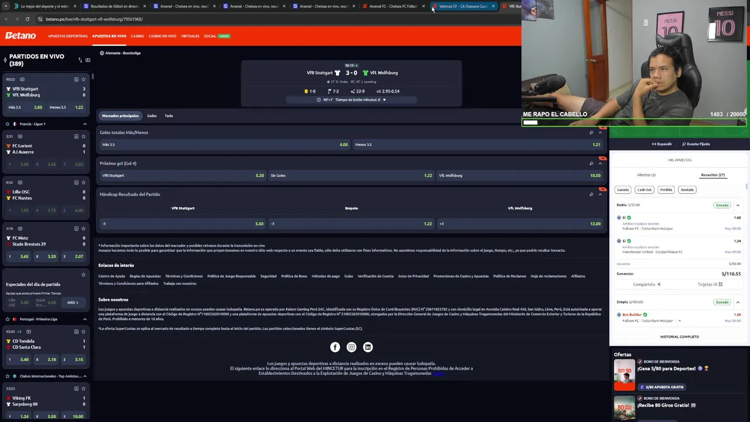Favorite the Portugal - Primeira Liga star
Image resolution: width=750 pixels, height=422 pixels.
tap(8, 319)
